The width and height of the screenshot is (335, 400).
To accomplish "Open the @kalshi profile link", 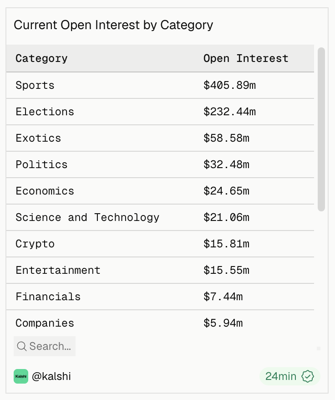I will tap(51, 376).
